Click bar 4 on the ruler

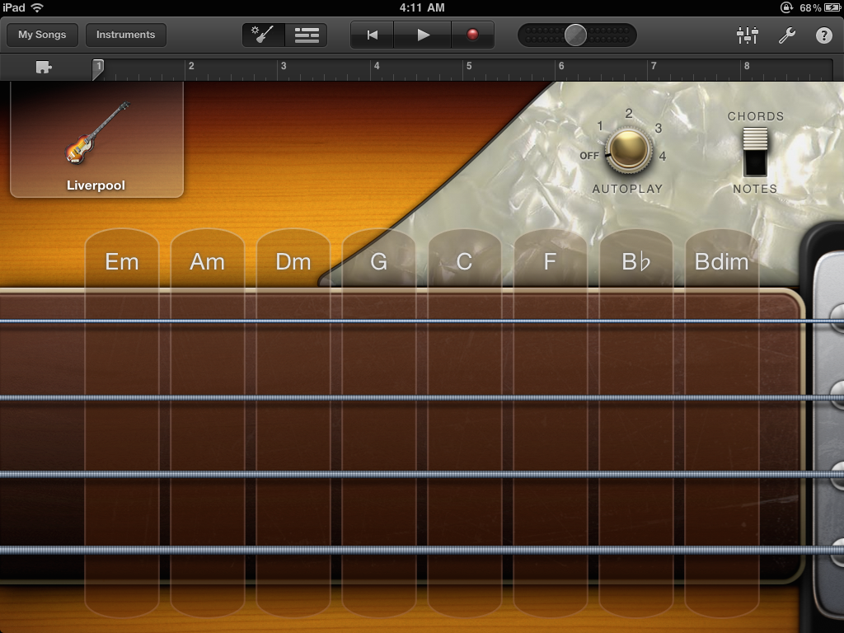pyautogui.click(x=376, y=66)
